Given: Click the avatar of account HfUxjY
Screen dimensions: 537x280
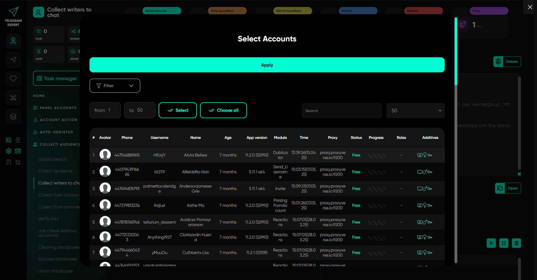Looking at the screenshot, I should [105, 155].
